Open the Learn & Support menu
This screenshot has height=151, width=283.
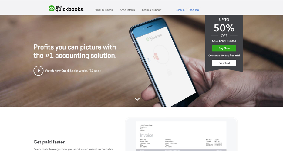[x=152, y=10]
